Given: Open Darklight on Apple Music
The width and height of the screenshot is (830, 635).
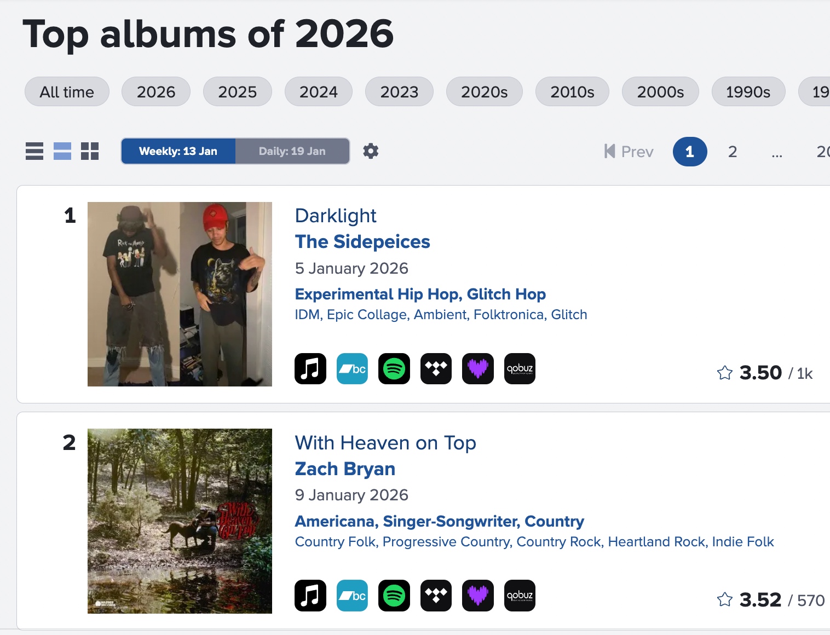Looking at the screenshot, I should pyautogui.click(x=310, y=369).
